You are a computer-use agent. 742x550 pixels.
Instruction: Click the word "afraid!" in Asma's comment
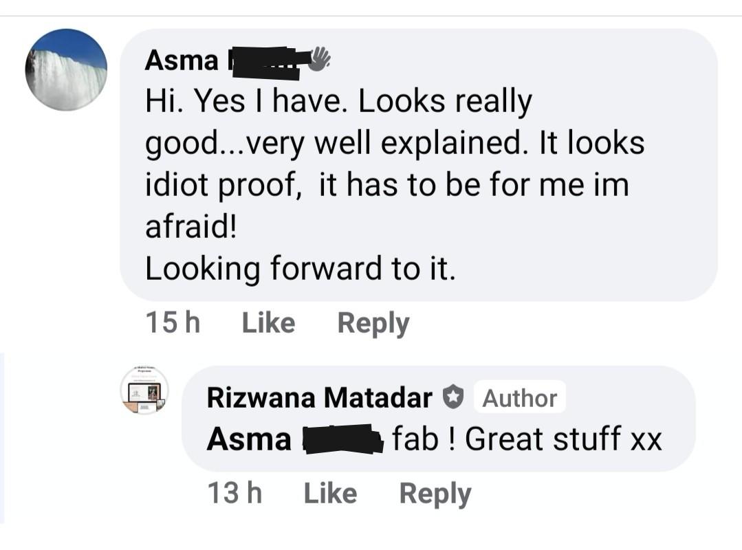click(x=190, y=228)
